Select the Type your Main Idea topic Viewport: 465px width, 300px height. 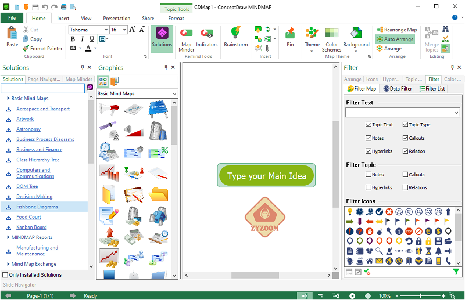click(x=266, y=176)
